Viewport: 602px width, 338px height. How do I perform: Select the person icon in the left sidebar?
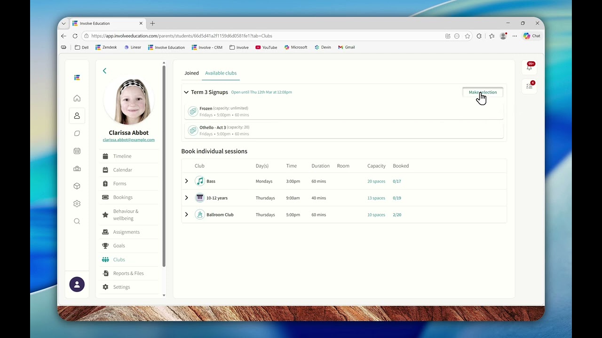(77, 115)
